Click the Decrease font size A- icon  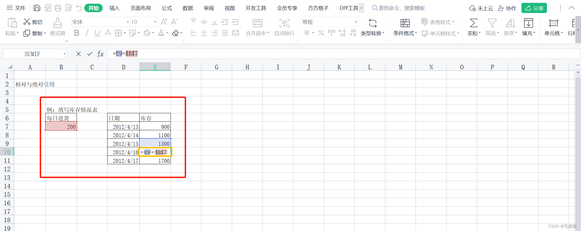(x=174, y=22)
